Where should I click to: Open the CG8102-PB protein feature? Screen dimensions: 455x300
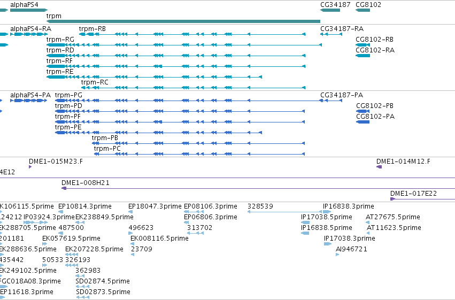click(375, 106)
